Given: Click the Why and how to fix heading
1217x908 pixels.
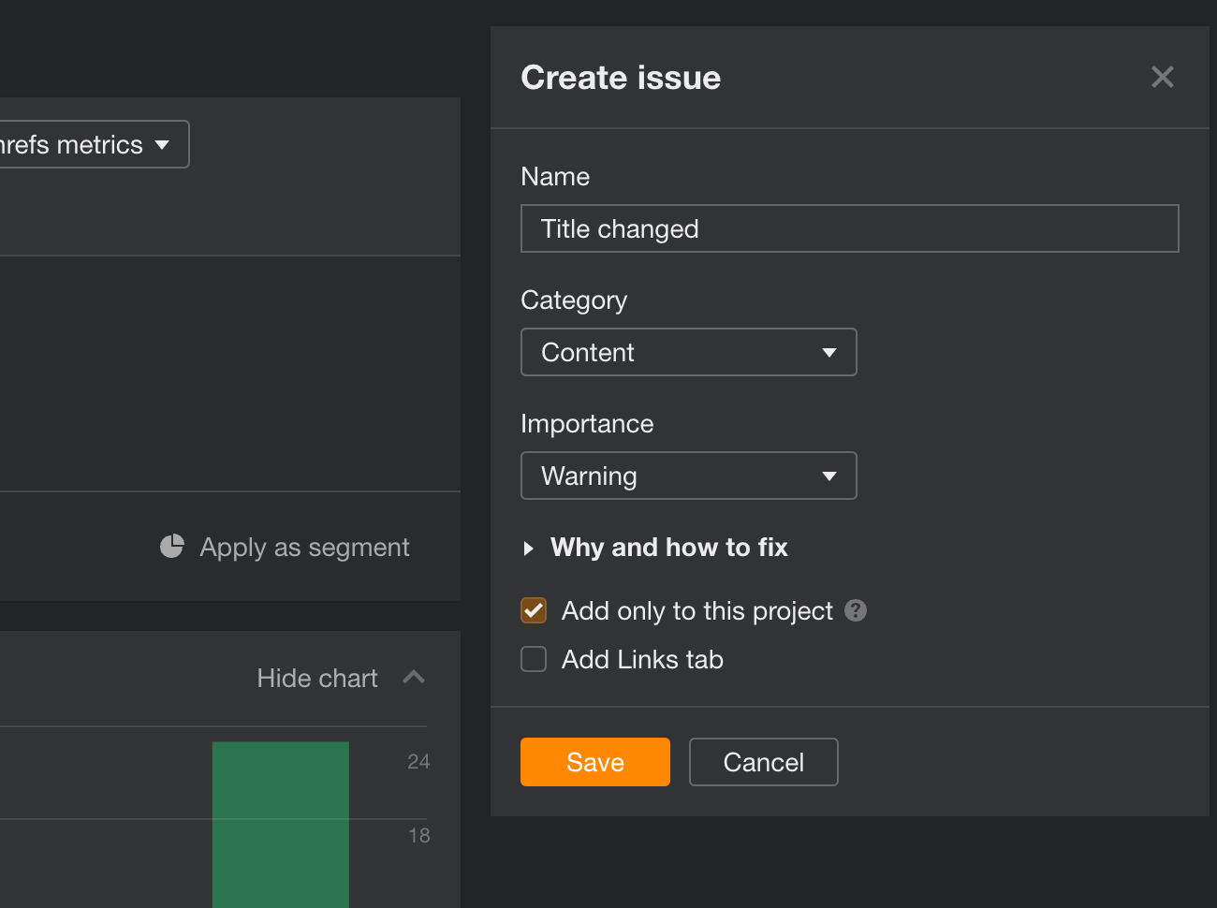Looking at the screenshot, I should pos(668,547).
